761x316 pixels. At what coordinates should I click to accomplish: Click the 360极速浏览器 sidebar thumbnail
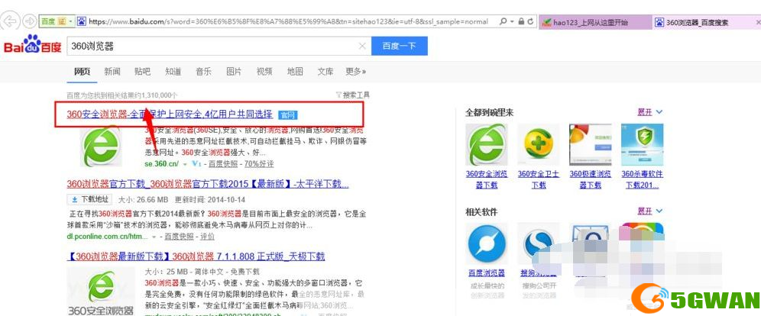point(590,145)
